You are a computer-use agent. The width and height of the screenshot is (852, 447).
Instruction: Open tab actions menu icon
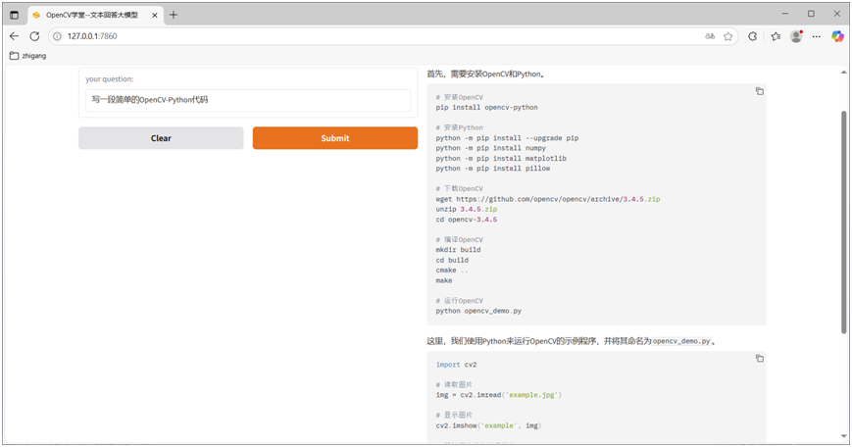(x=14, y=16)
